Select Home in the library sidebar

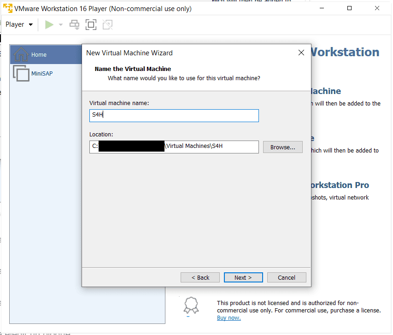click(x=46, y=55)
